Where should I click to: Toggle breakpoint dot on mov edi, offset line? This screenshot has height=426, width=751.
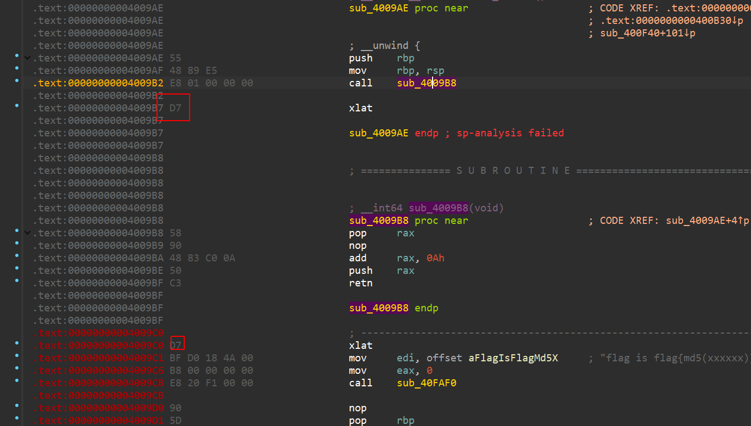[x=17, y=355]
